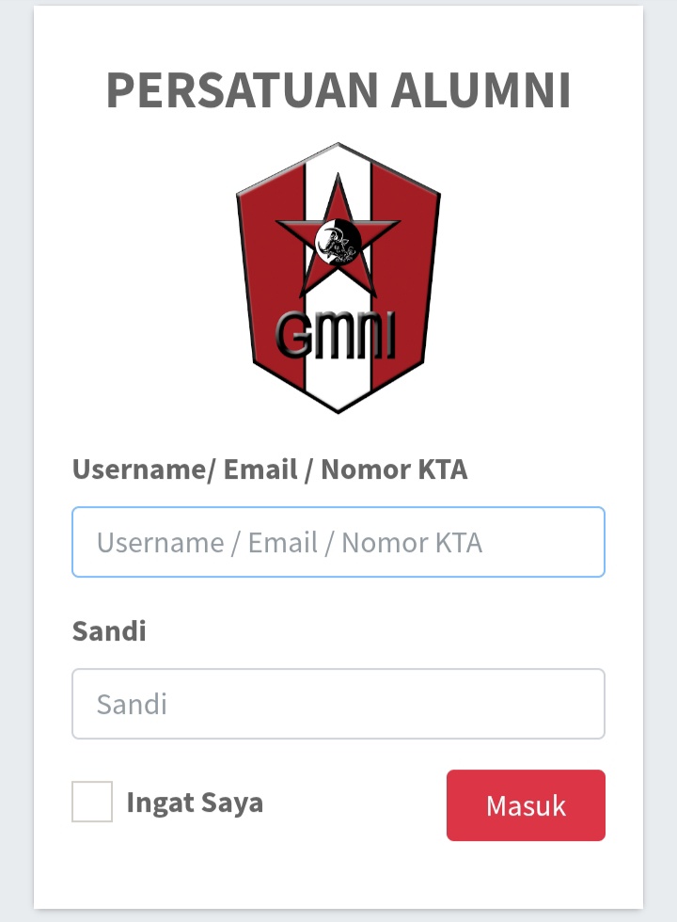Click the blank white space left of Masuk

357,804
